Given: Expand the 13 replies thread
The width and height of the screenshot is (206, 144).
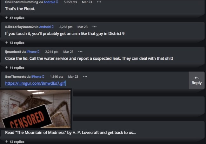Looking at the screenshot, I should [x=15, y=43].
